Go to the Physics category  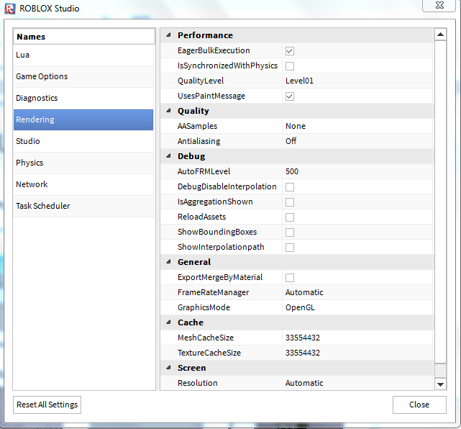[x=83, y=163]
